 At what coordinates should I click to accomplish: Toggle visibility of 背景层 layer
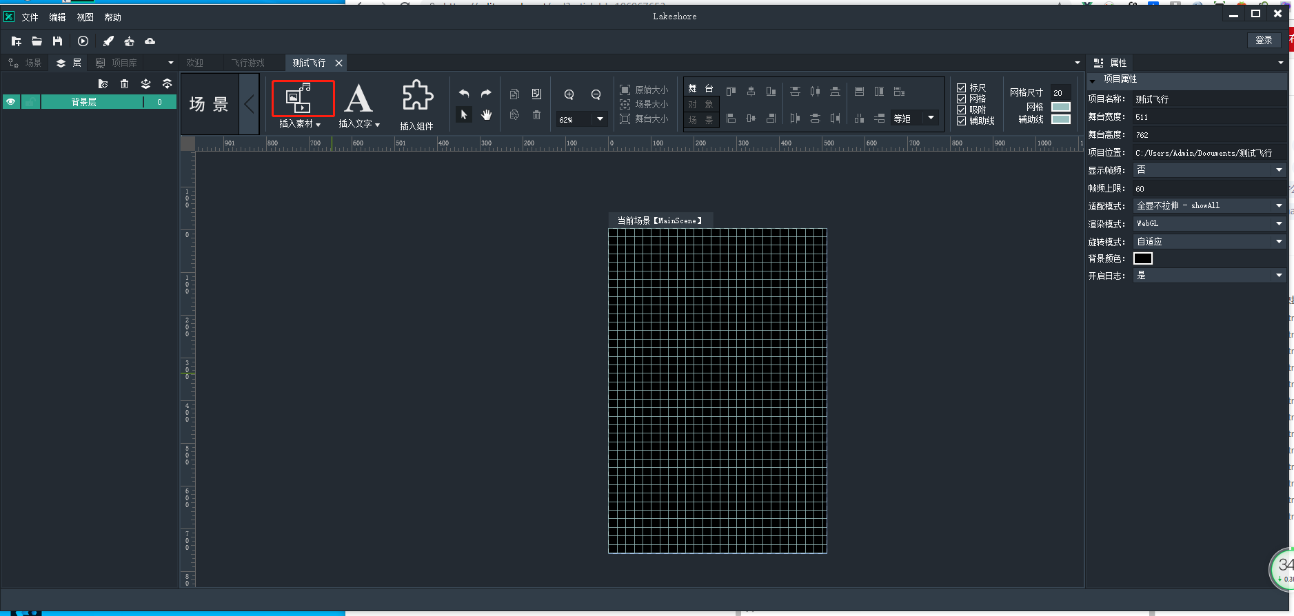point(10,102)
